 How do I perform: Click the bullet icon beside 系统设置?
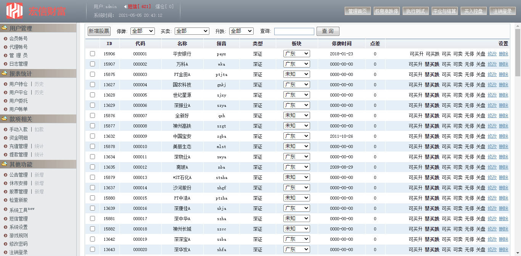point(5,227)
